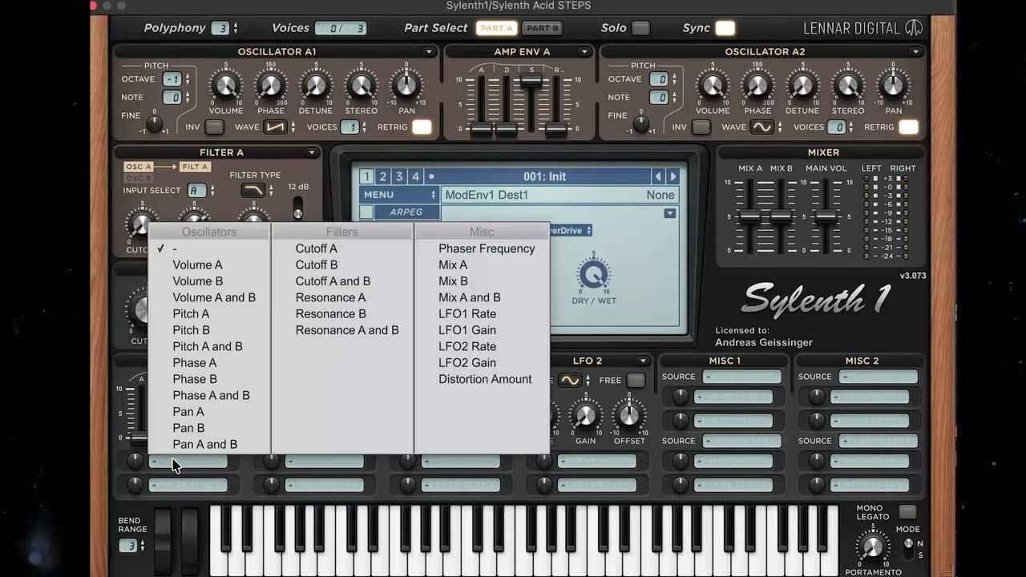Open Misc 2 top Source dropdown
Viewport: 1026px width, 577px height.
click(x=878, y=377)
